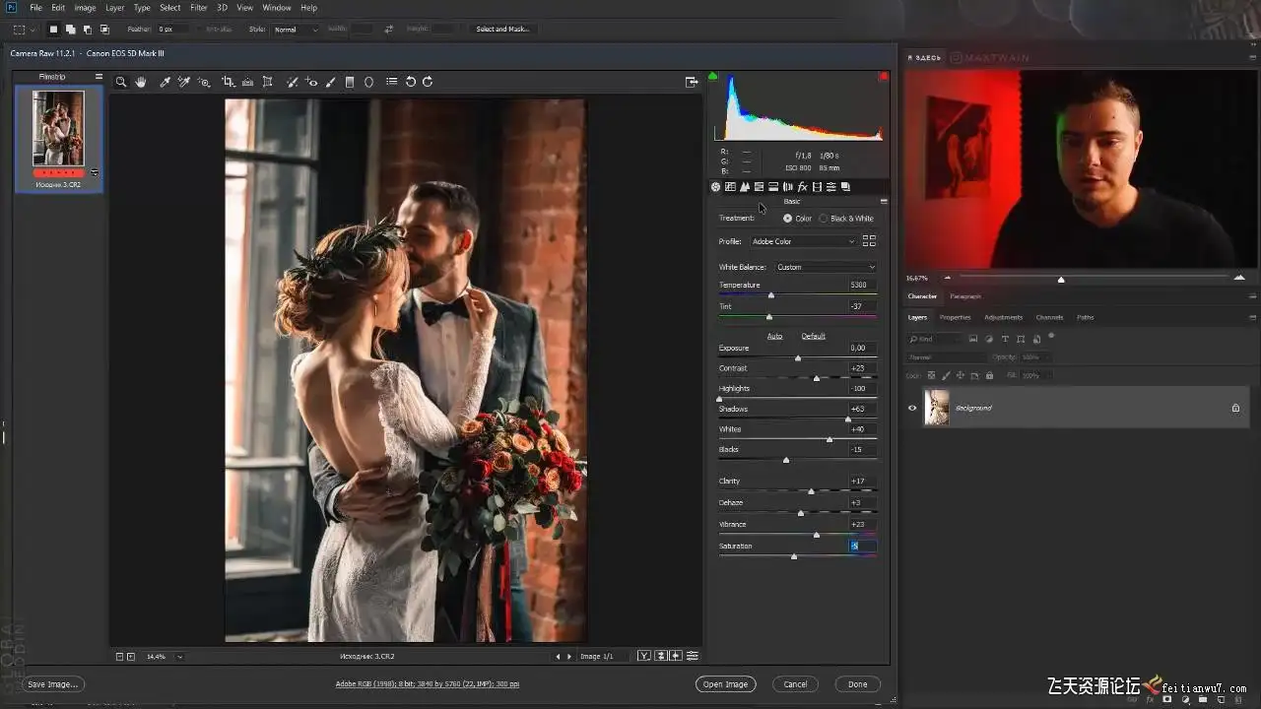Click the Temperature slider handle
The height and width of the screenshot is (709, 1261).
pos(770,295)
